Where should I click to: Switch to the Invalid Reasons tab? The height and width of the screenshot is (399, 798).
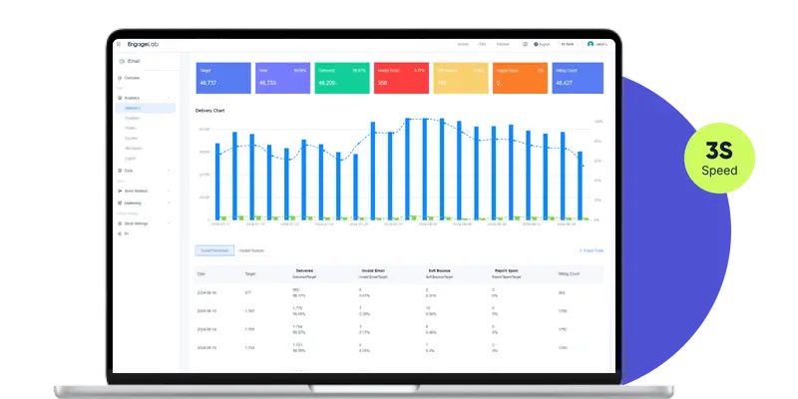point(251,250)
